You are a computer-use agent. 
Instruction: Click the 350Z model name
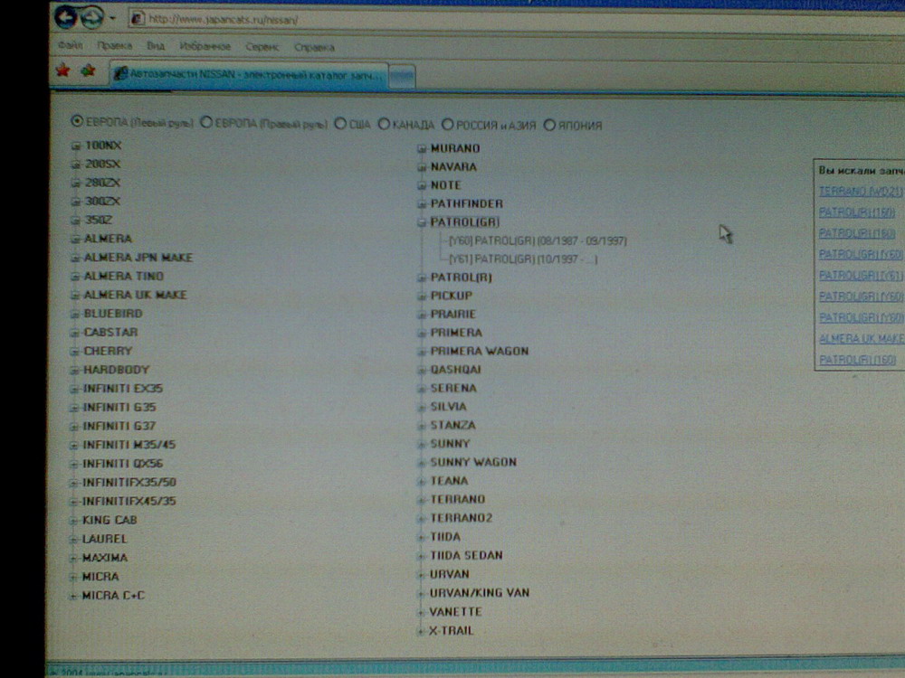(98, 220)
